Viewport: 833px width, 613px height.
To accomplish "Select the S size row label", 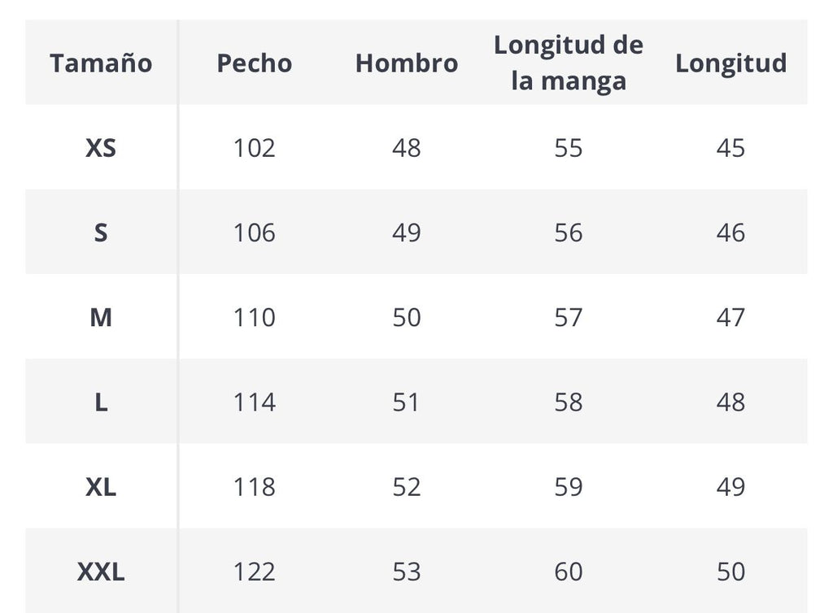I will tap(101, 233).
